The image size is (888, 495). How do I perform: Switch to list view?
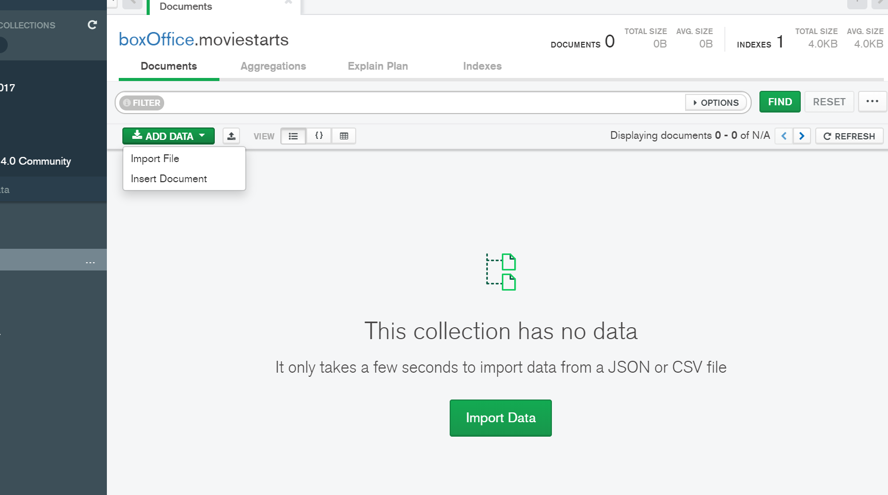(x=293, y=136)
